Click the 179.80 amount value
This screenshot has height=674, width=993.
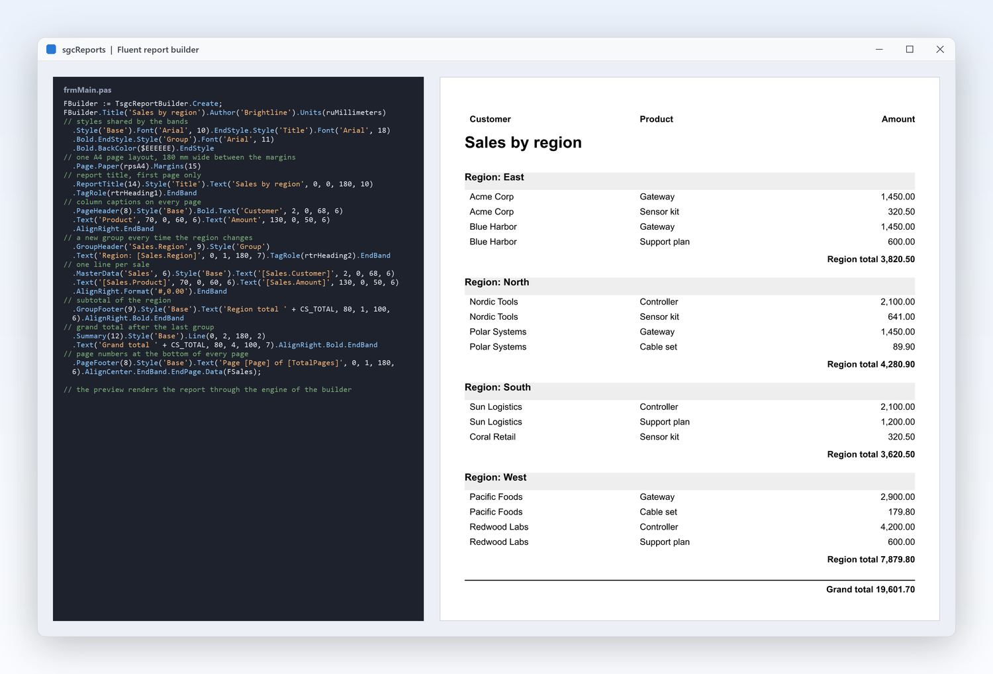click(901, 512)
